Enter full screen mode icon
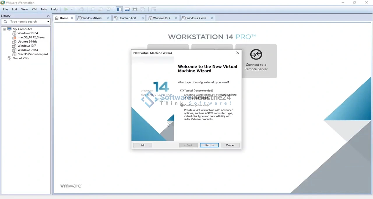Viewport: 373px width, 199px height. (135, 9)
